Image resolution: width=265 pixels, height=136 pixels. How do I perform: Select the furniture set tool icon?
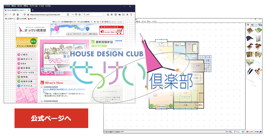click(258, 55)
